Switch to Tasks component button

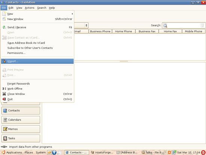(21, 138)
